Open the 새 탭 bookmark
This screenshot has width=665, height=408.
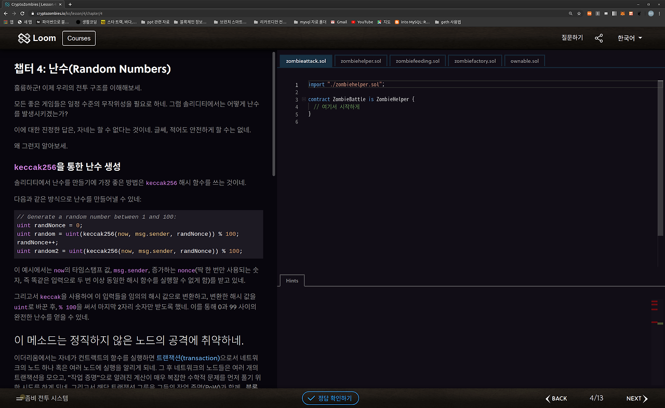click(x=25, y=22)
